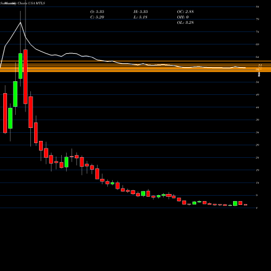This screenshot has height=271, width=271.
Task: Click the 19 price axis label
Action: tap(257, 170)
